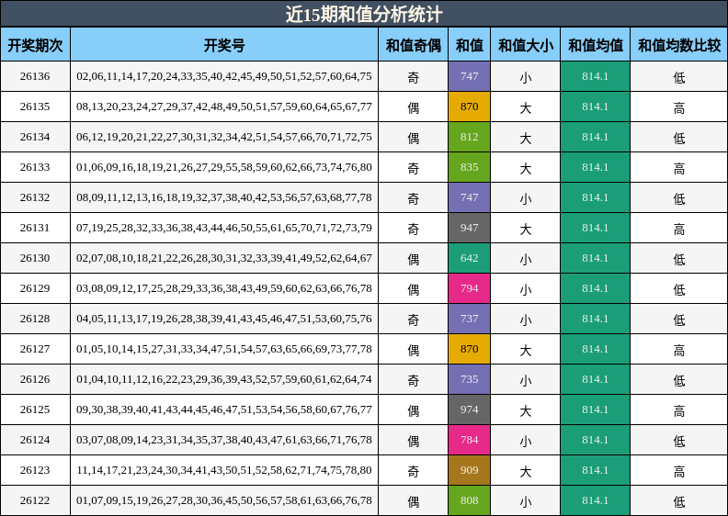Click 大 size cell in row 26131
Viewport: 728px width, 516px height.
pyautogui.click(x=526, y=229)
